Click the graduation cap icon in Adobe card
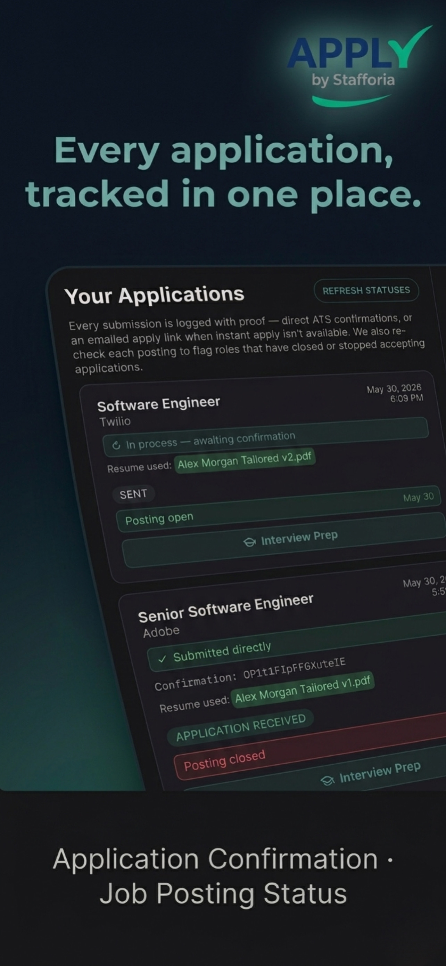 coord(328,780)
